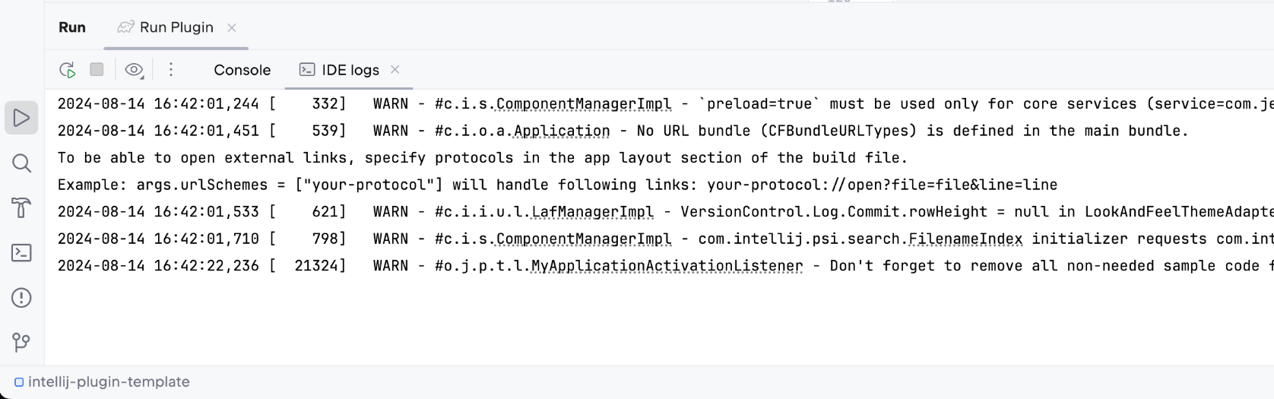Open the Find tool window icon
The height and width of the screenshot is (399, 1274).
(21, 163)
